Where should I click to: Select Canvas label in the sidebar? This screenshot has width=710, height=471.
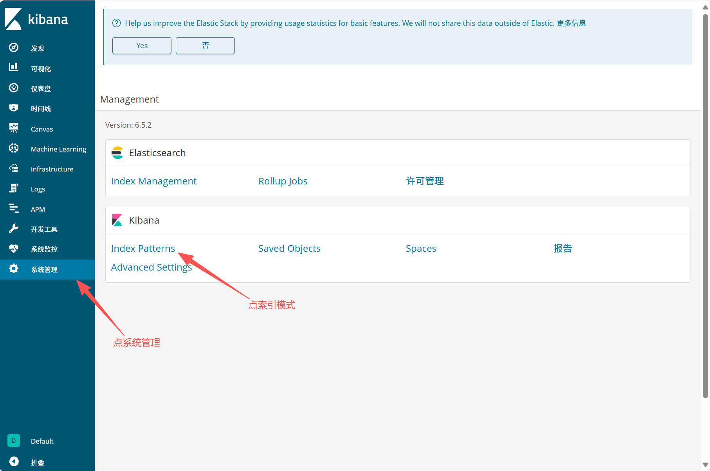[x=42, y=129]
